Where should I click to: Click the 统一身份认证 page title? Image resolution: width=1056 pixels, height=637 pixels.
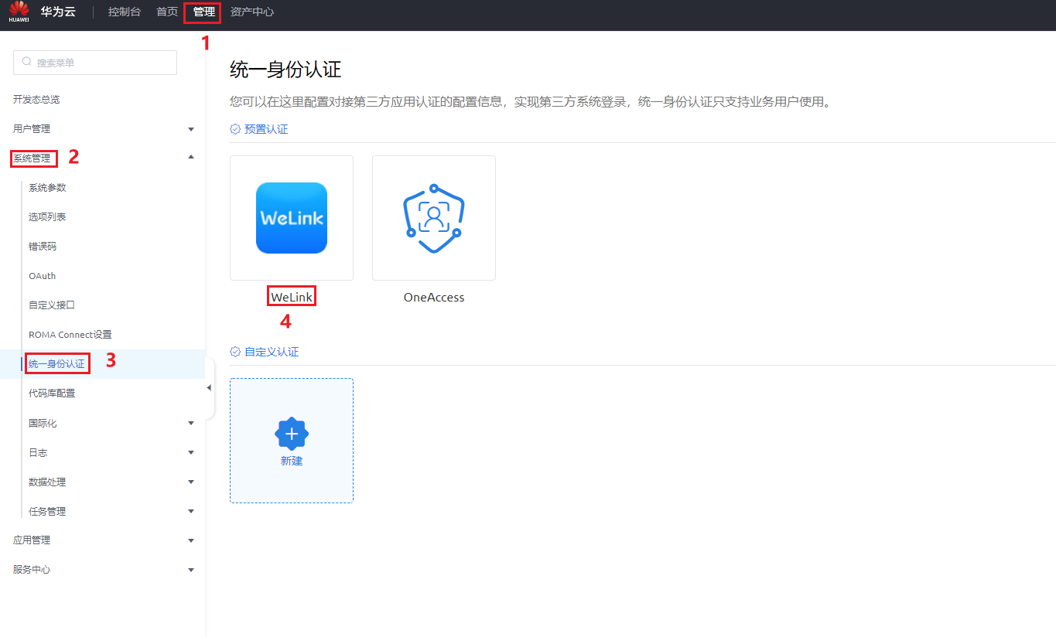(285, 70)
